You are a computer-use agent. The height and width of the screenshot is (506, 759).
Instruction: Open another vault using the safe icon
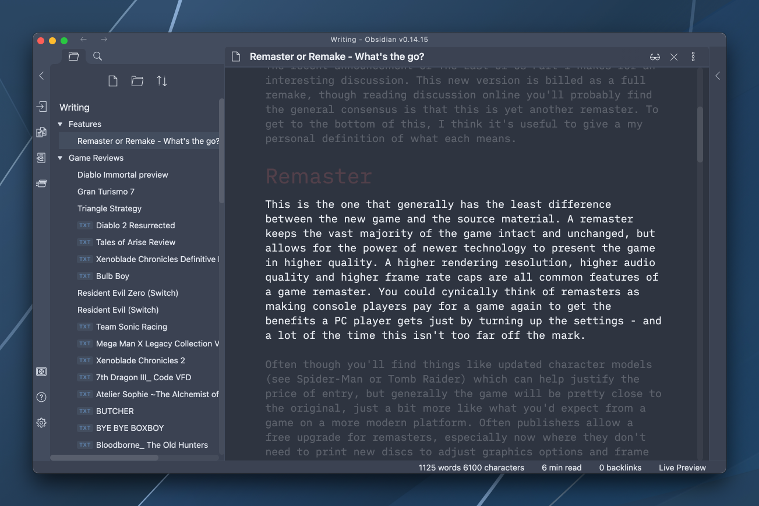tap(41, 371)
